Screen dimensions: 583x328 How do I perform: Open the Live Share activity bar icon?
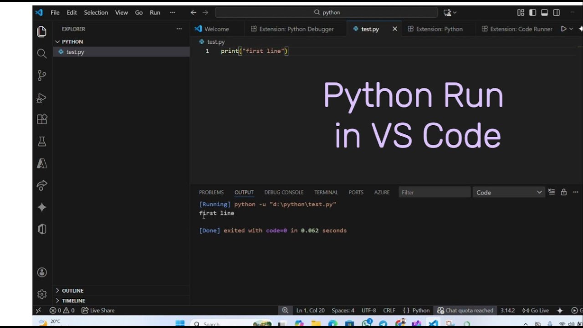coord(42,185)
